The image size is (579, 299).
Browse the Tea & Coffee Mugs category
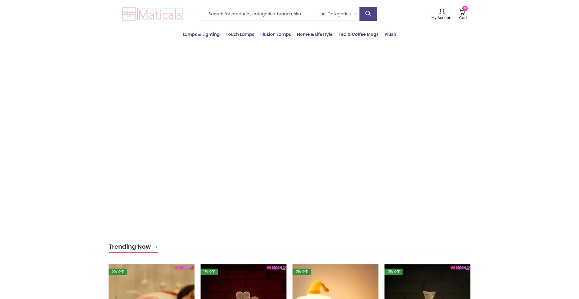point(358,34)
